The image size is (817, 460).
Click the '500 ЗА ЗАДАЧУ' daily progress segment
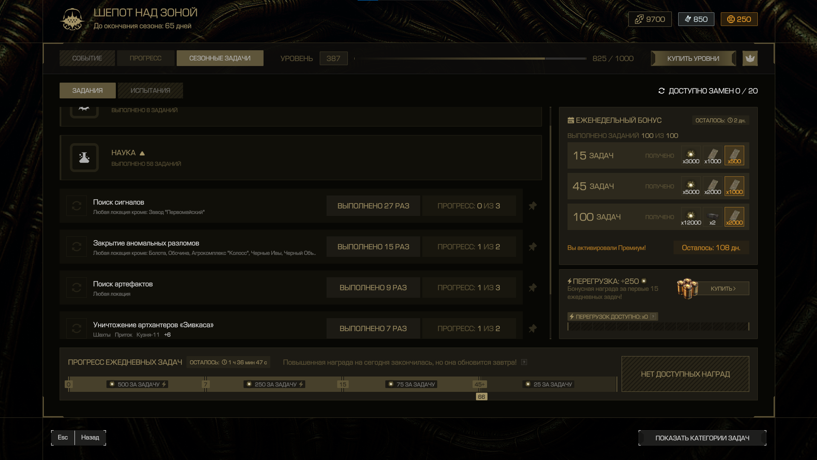pos(137,384)
